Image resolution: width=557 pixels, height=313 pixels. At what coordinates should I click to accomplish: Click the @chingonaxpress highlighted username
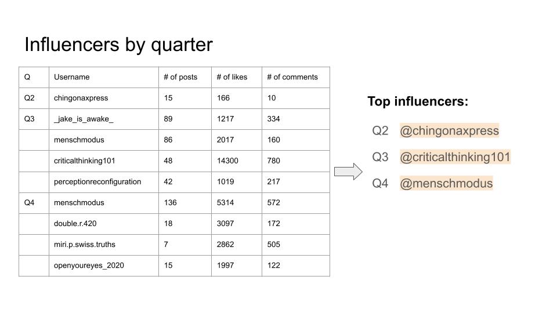(449, 130)
